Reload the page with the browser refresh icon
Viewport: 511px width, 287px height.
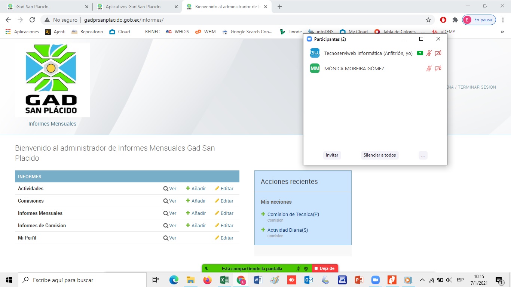click(x=32, y=20)
